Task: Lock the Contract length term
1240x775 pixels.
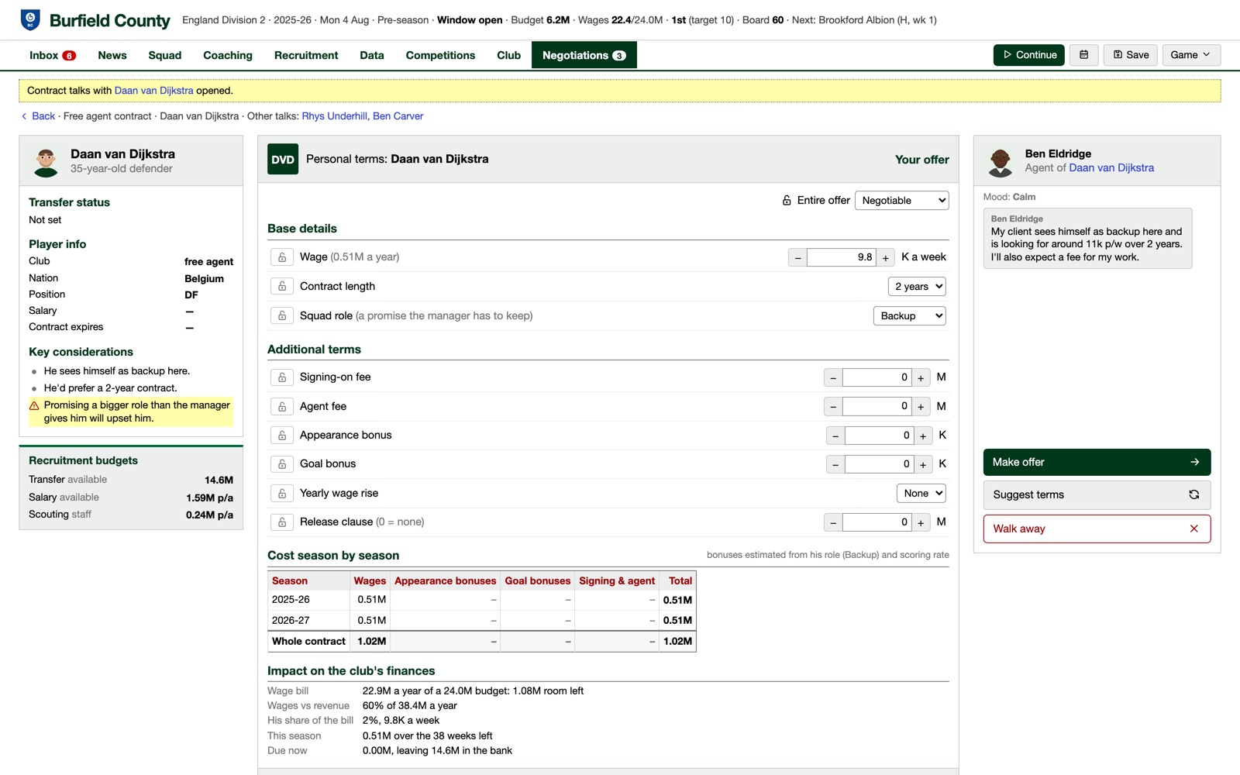Action: 282,287
